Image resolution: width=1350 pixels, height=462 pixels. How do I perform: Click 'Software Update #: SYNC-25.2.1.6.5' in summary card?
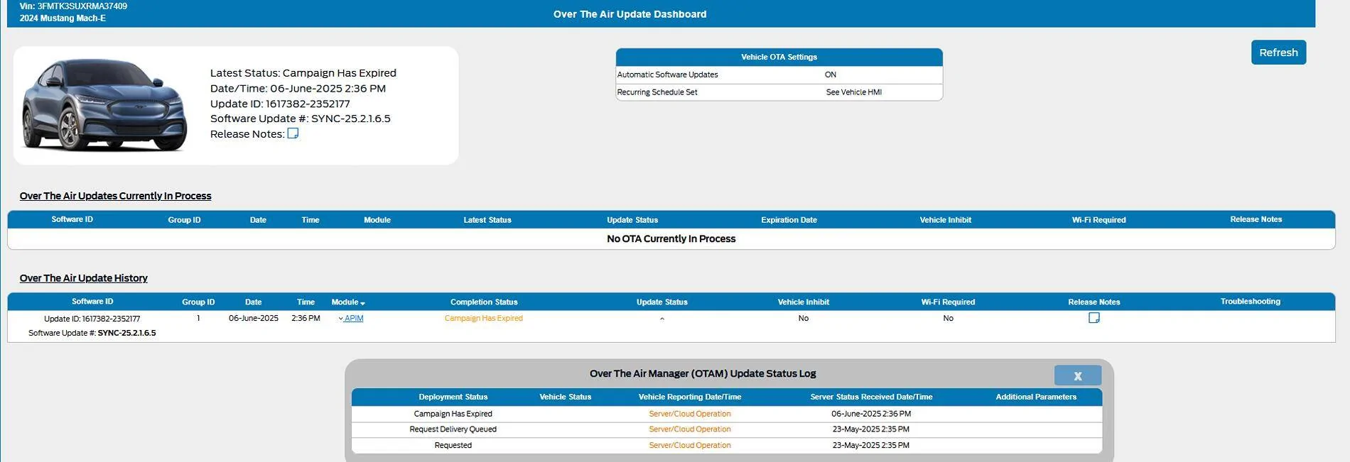pos(300,119)
